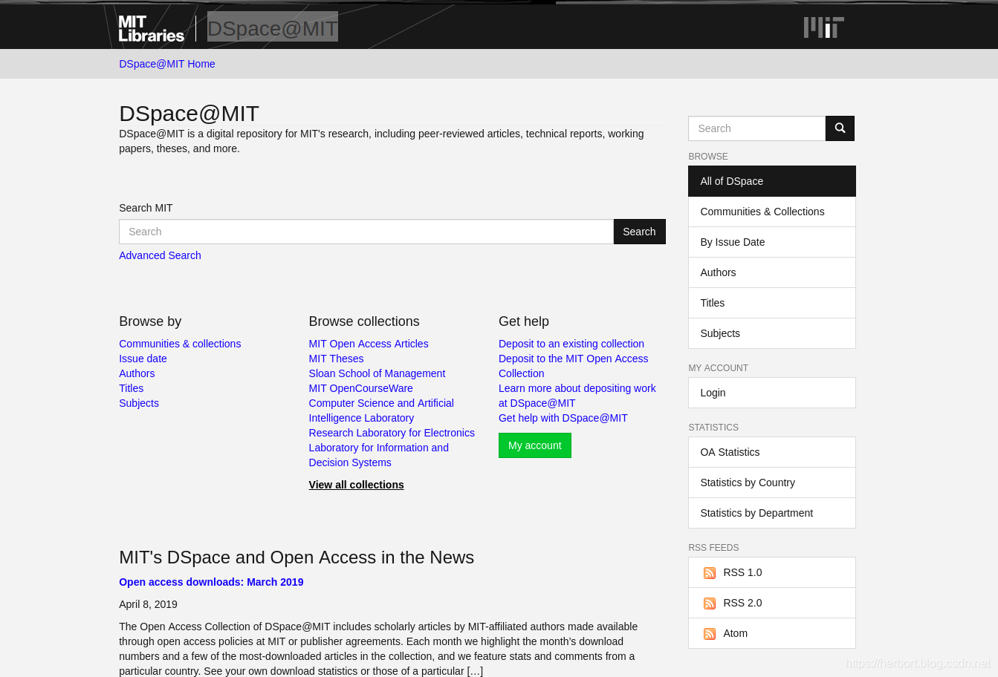The image size is (998, 677).
Task: Click the 'April 8, 2019' date text
Action: point(148,604)
